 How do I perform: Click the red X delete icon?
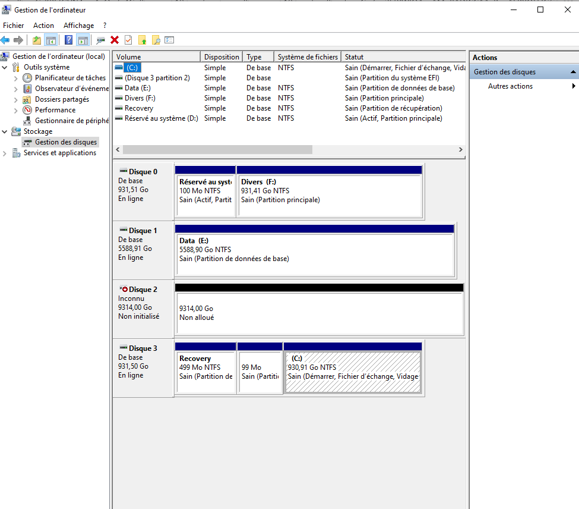(115, 40)
